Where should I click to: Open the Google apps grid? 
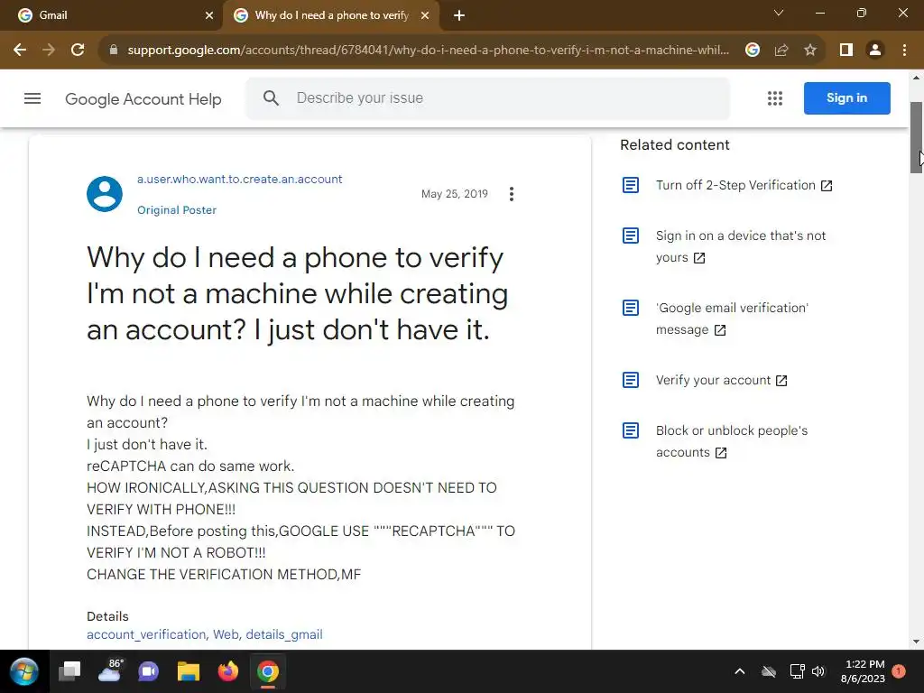click(x=775, y=98)
